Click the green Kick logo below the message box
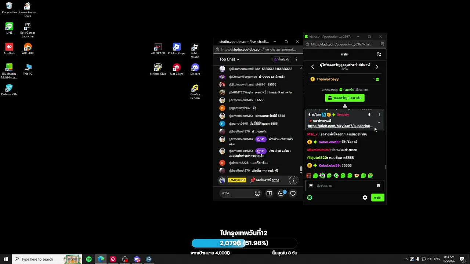470x264 pixels. (310, 198)
